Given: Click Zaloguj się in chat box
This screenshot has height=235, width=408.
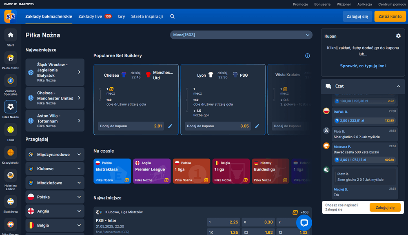Looking at the screenshot, I should click(385, 207).
